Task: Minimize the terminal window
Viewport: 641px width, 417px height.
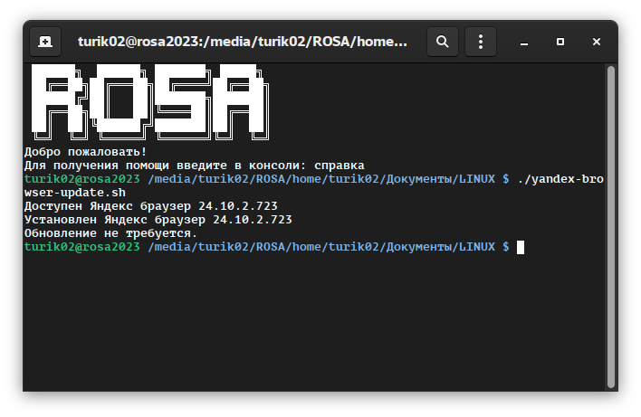Action: coord(524,42)
